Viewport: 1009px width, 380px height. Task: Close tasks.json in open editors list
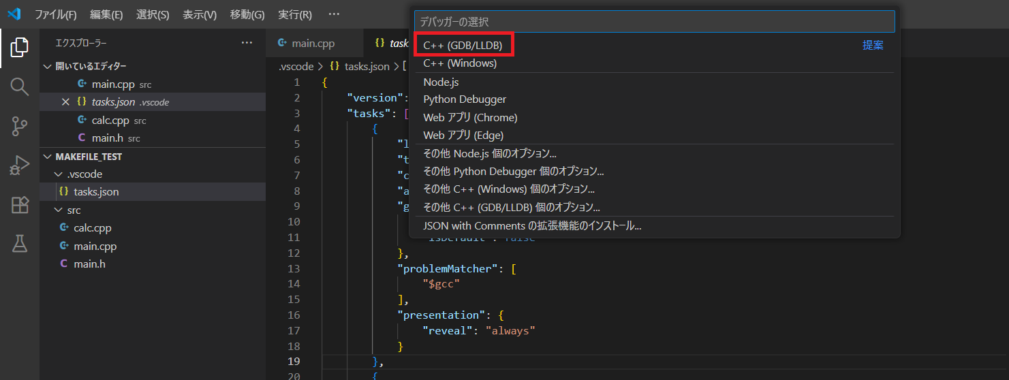(65, 102)
